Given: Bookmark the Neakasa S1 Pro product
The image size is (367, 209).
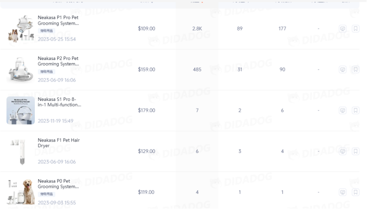Looking at the screenshot, I should [356, 111].
